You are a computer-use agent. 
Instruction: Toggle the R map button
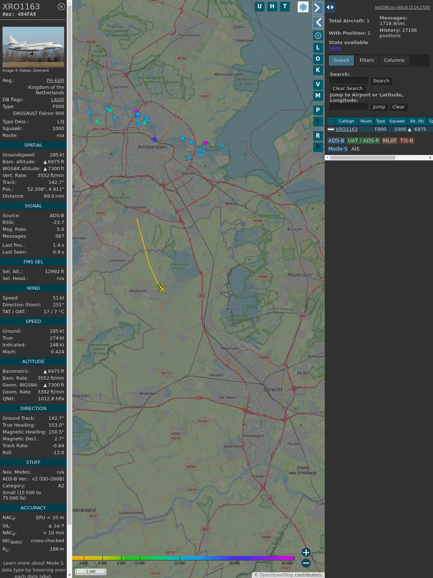click(318, 135)
